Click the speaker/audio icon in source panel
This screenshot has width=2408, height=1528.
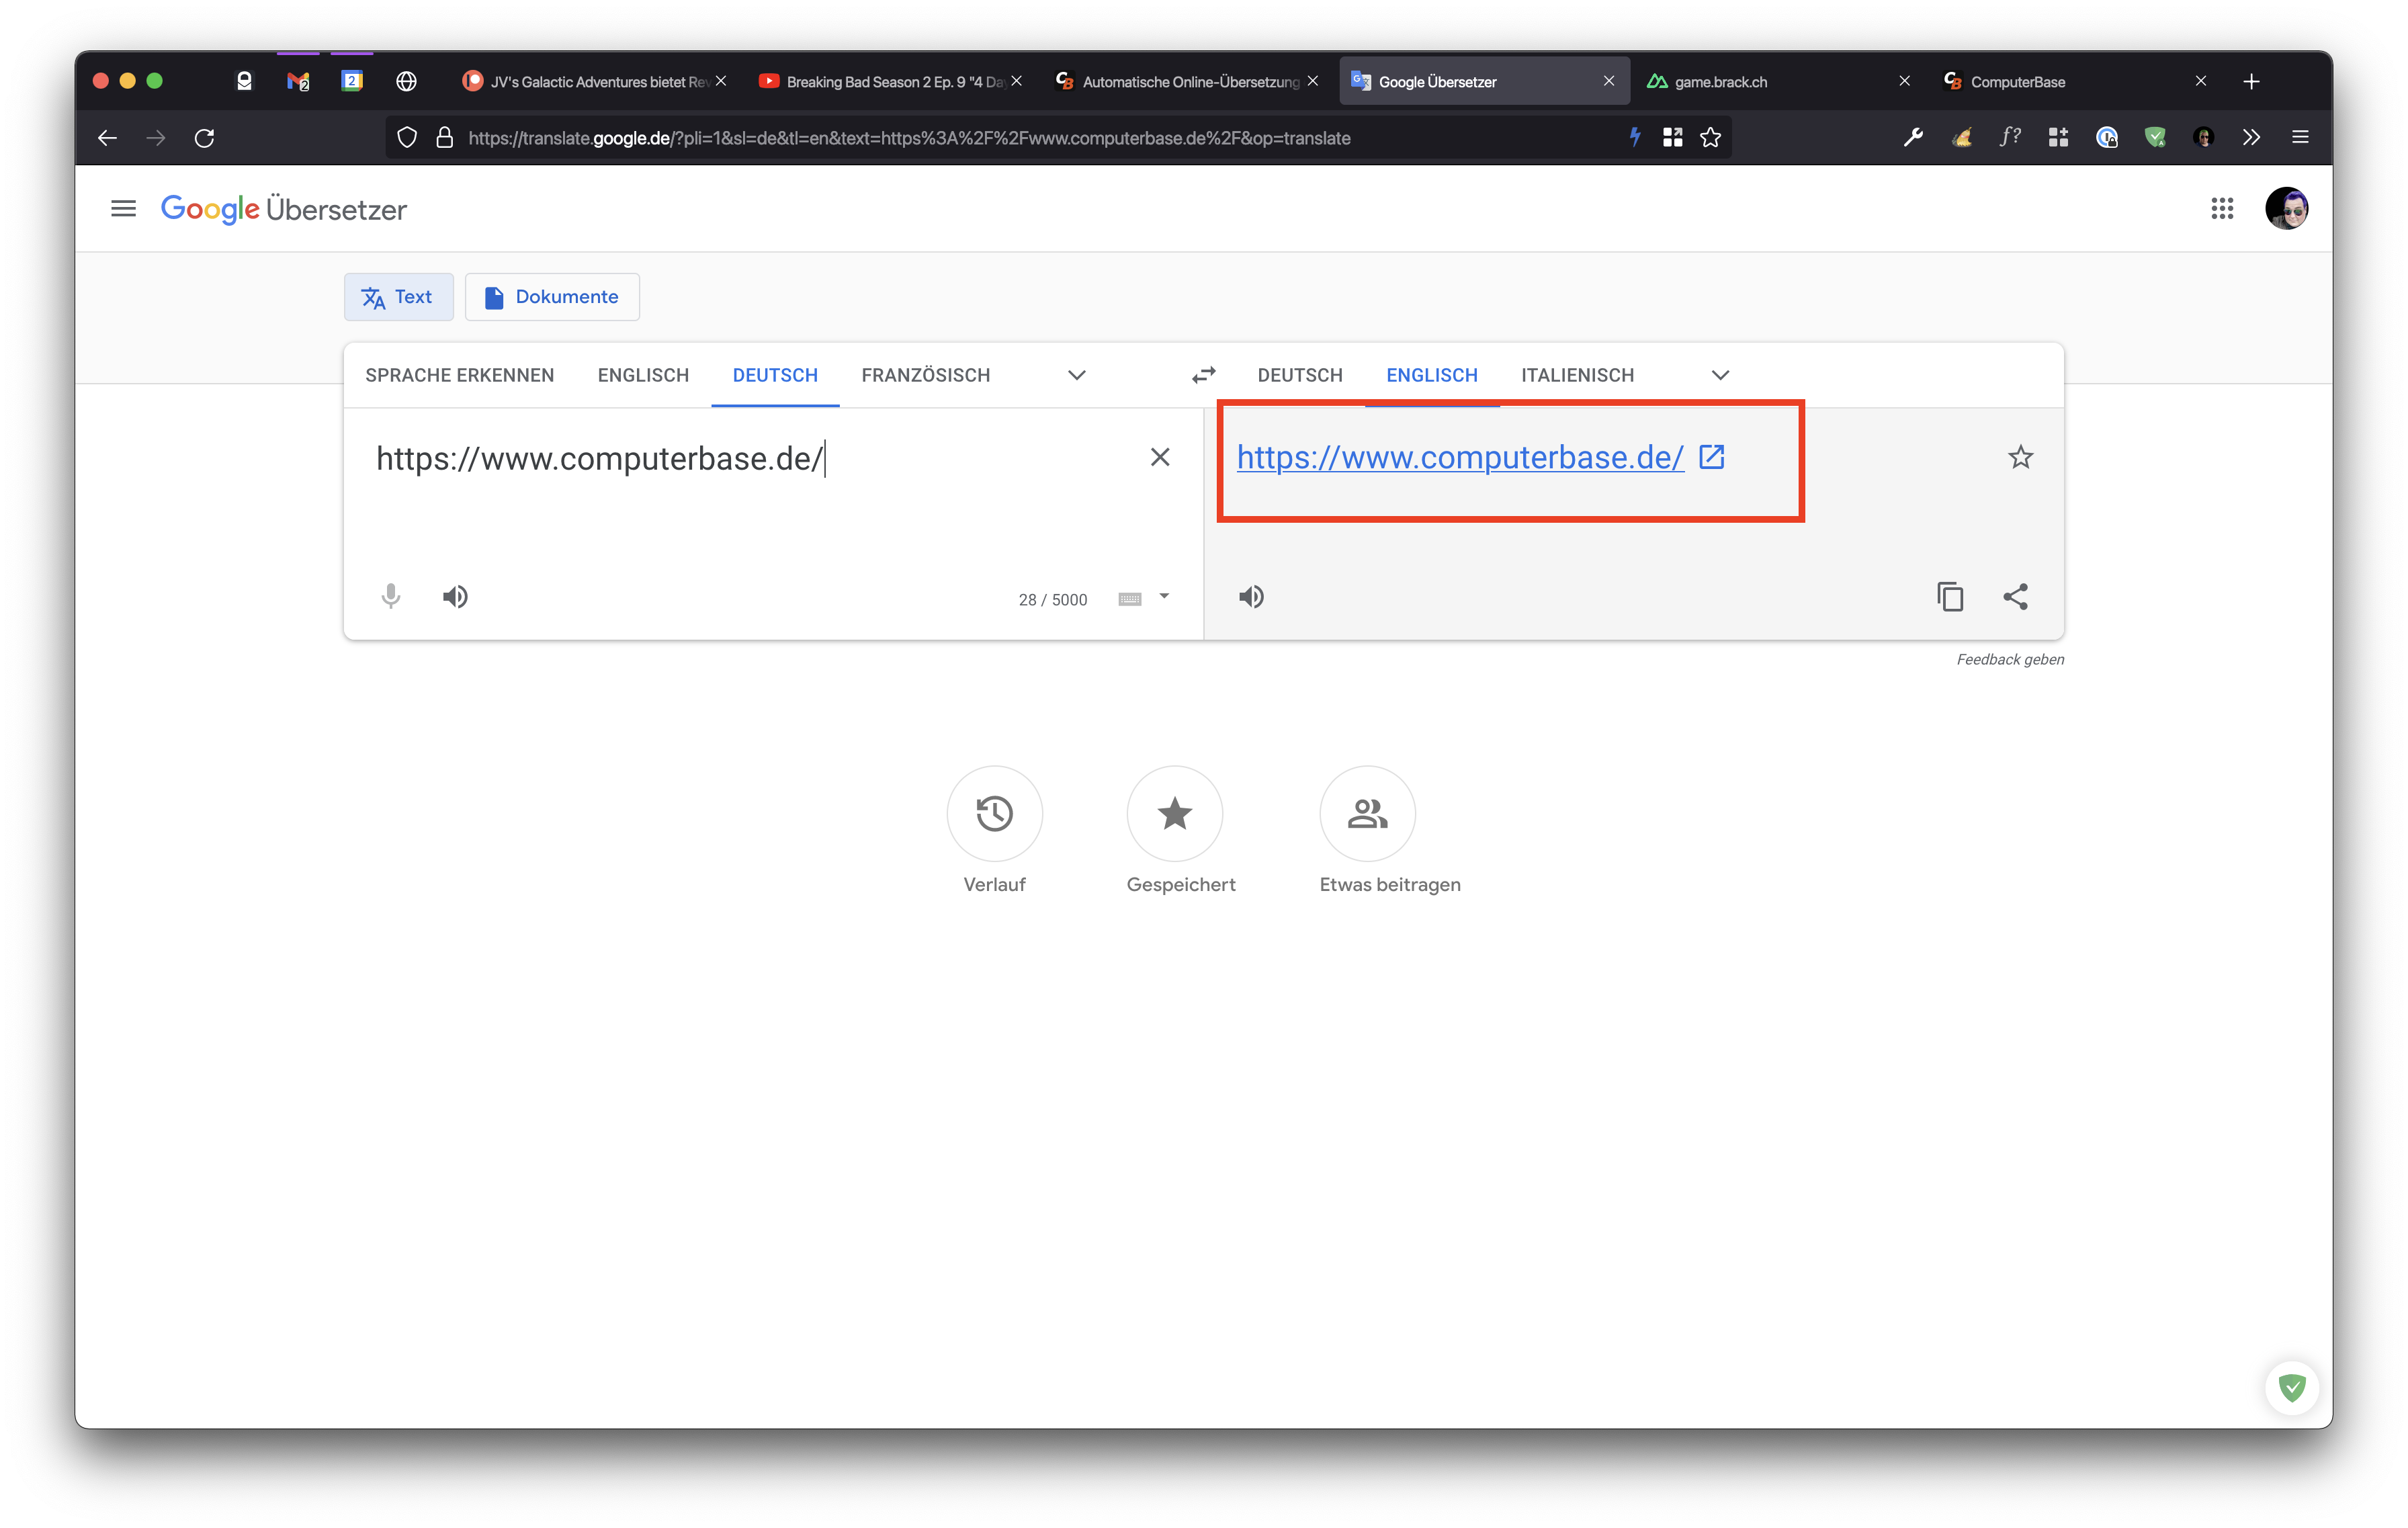point(455,597)
